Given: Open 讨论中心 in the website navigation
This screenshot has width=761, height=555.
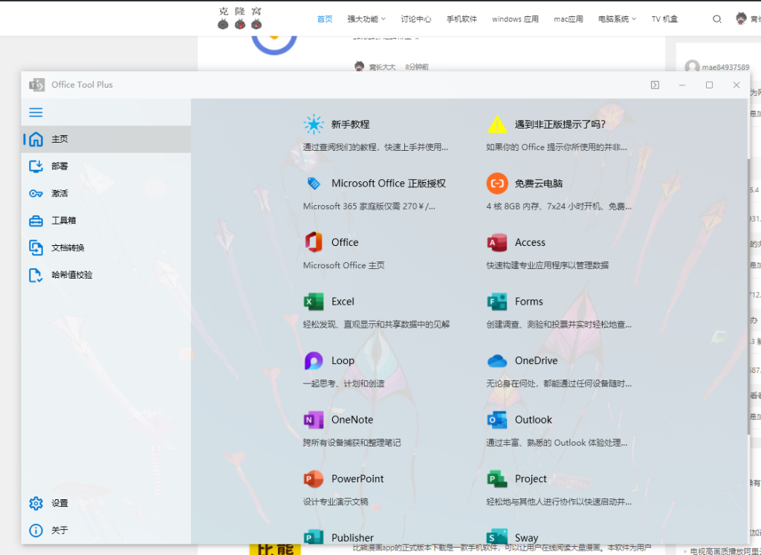Looking at the screenshot, I should coord(416,19).
